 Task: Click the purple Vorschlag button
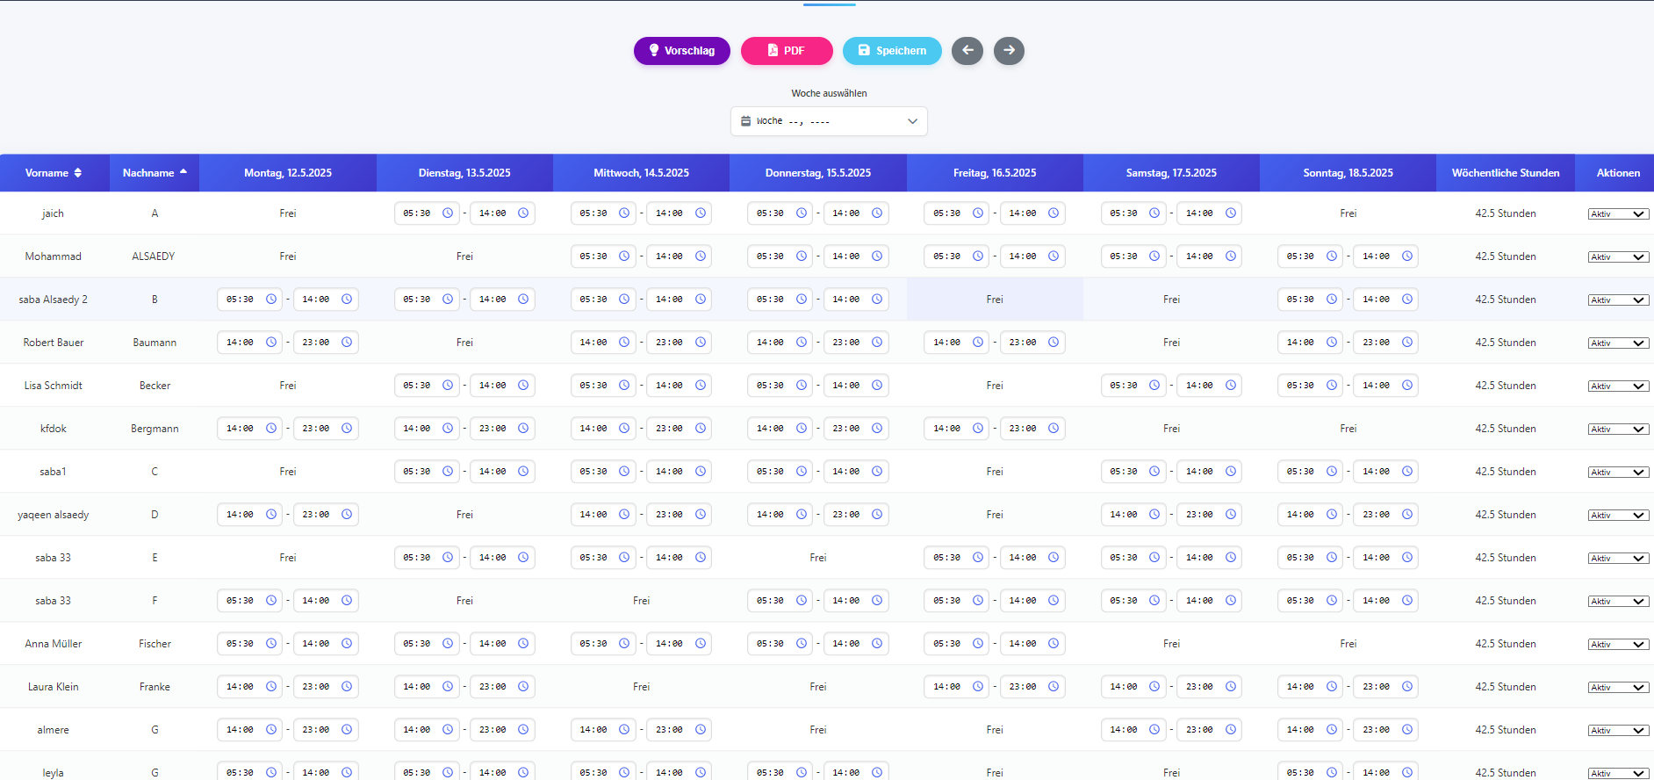681,51
